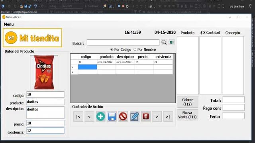Go to previous record with < button

pyautogui.click(x=89, y=116)
